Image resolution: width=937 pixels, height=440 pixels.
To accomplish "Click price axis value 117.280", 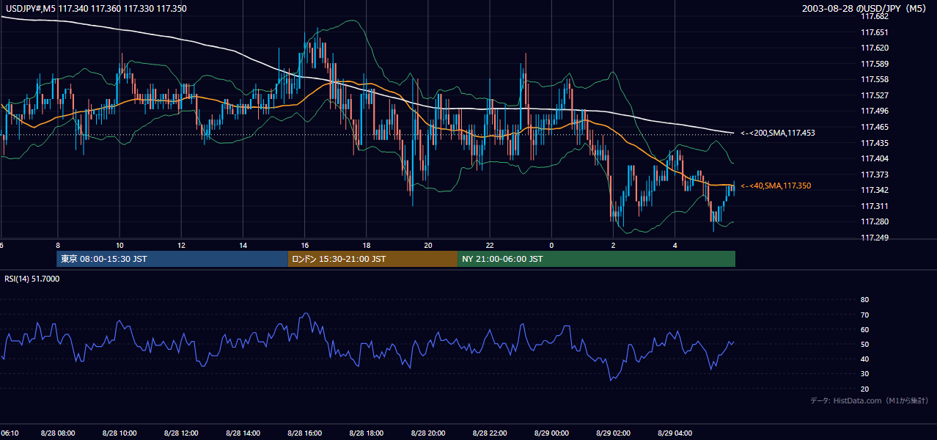I will coord(875,221).
